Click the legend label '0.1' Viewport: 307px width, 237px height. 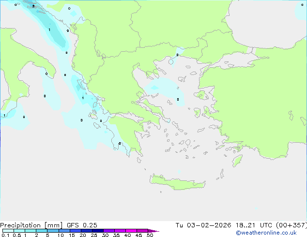(5, 235)
